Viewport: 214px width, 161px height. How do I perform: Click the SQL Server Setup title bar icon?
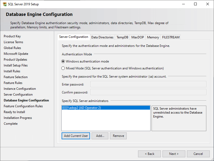5,4
